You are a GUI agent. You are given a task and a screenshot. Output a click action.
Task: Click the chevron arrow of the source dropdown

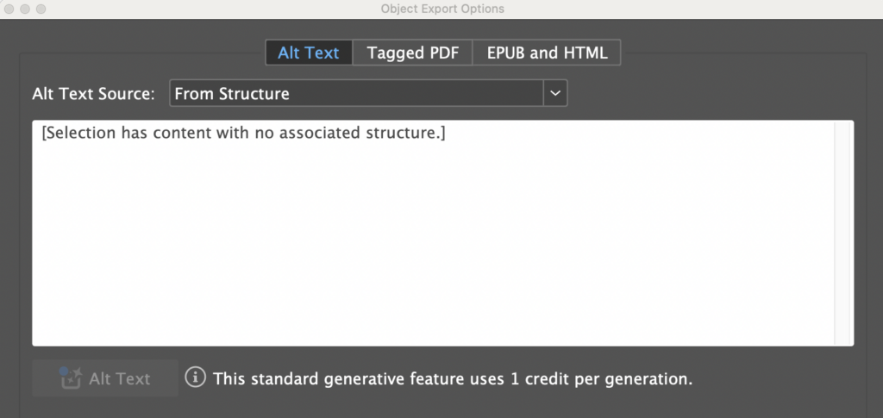pos(555,93)
